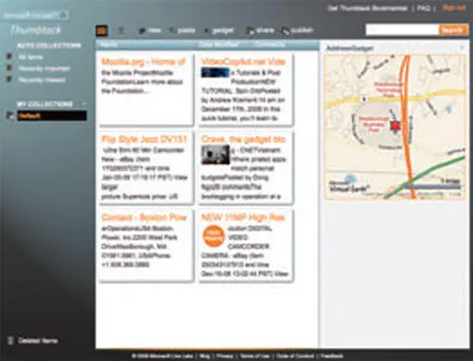473x361 pixels.
Task: Select All Items in auto collections
Action: (x=31, y=57)
